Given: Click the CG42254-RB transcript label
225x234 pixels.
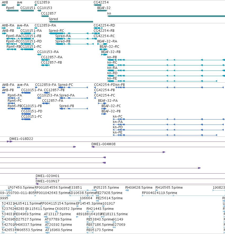Looking at the screenshot, I should coord(104,31).
